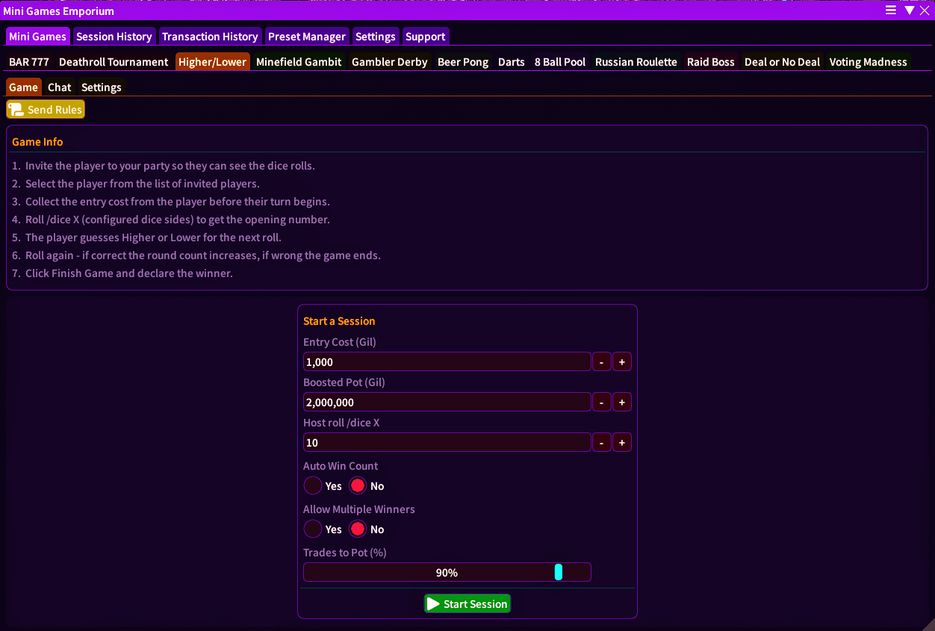
Task: Select the Higher/Lower game tab
Action: click(x=213, y=62)
